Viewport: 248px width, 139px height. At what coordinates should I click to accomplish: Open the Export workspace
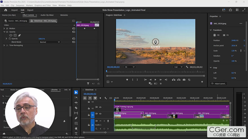click(30, 10)
